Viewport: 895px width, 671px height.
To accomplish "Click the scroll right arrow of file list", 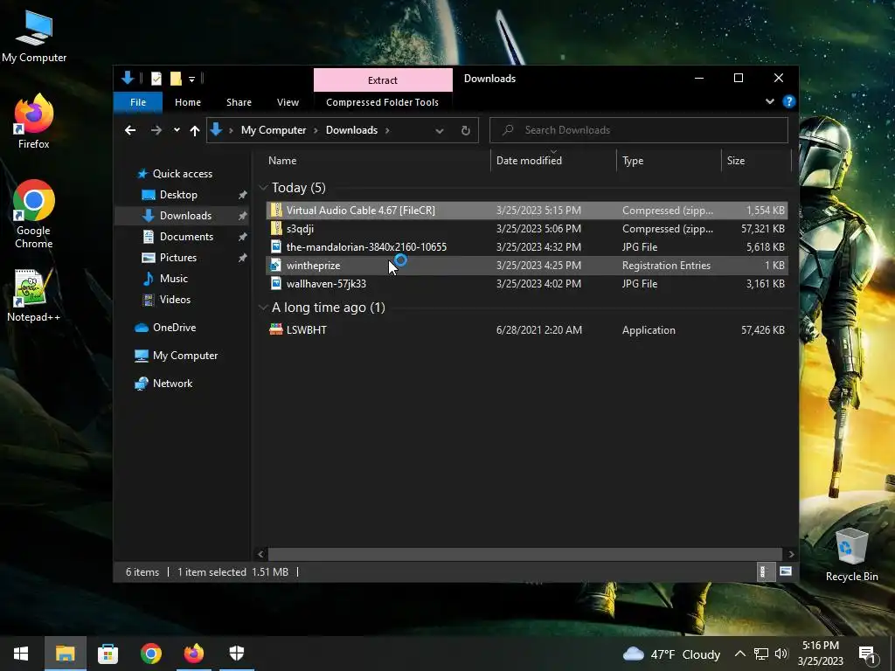I will click(790, 554).
